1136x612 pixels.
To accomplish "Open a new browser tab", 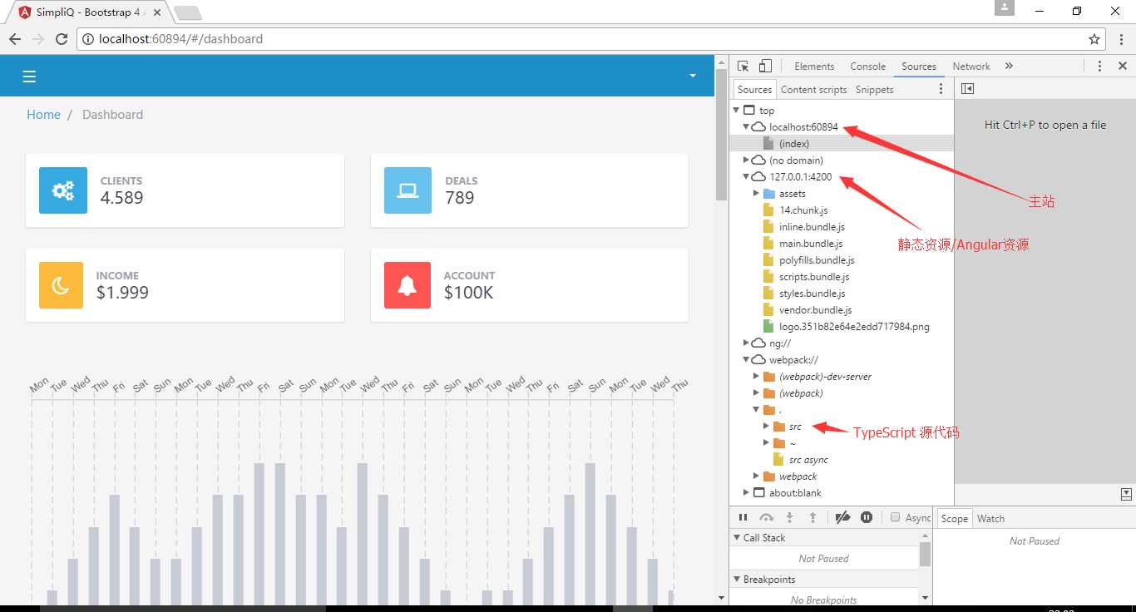I will pos(188,12).
